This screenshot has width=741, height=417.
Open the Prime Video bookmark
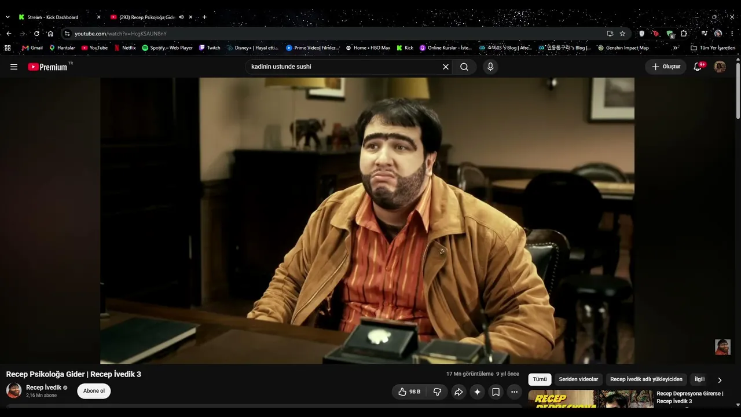[x=313, y=48]
